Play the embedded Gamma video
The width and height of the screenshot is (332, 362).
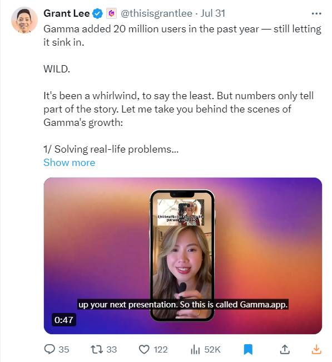pyautogui.click(x=183, y=256)
